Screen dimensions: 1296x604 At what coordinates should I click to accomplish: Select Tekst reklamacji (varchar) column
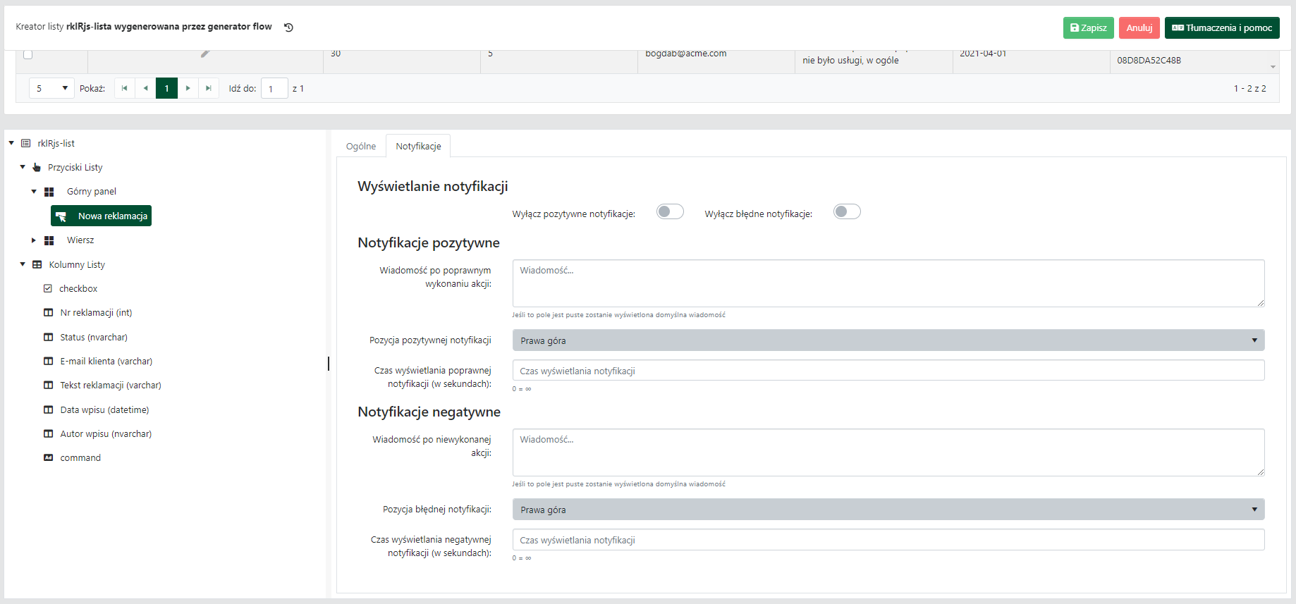coord(111,385)
